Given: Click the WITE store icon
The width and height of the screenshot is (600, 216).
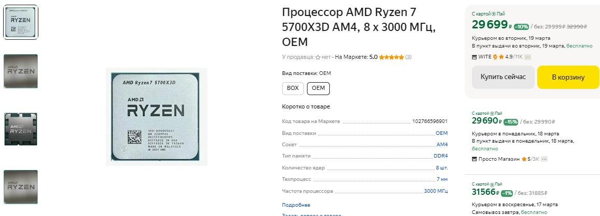Looking at the screenshot, I should pyautogui.click(x=475, y=57).
